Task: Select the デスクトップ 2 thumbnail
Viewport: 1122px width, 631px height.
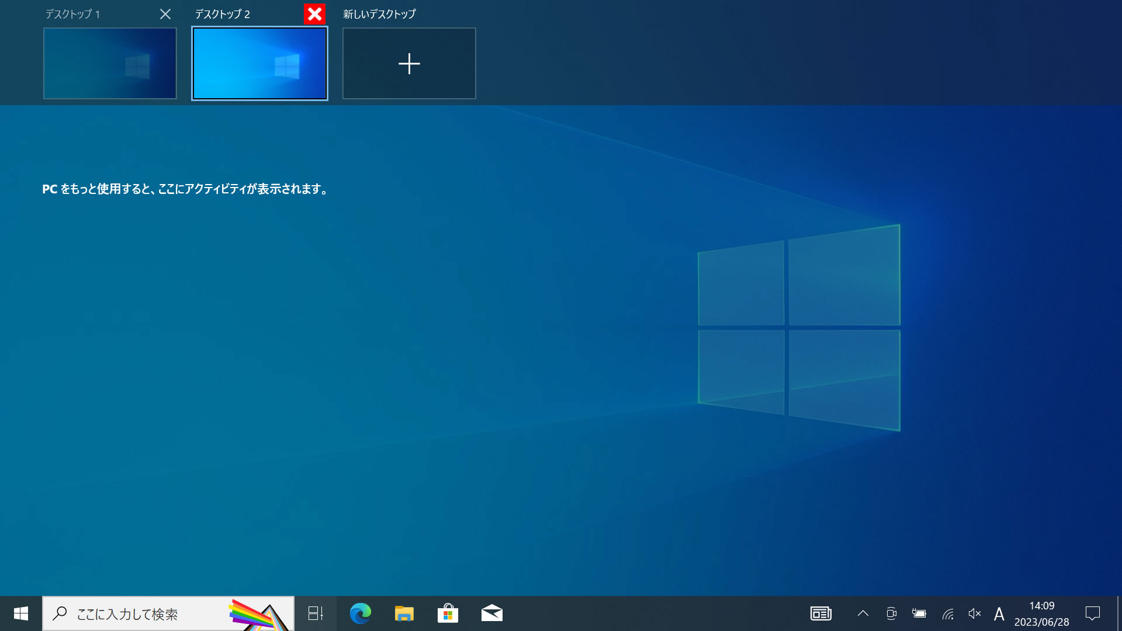Action: (x=259, y=63)
